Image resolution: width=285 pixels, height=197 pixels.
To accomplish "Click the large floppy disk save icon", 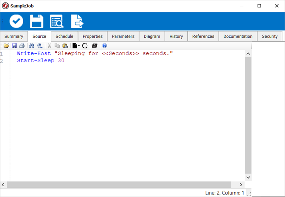I will pos(36,21).
